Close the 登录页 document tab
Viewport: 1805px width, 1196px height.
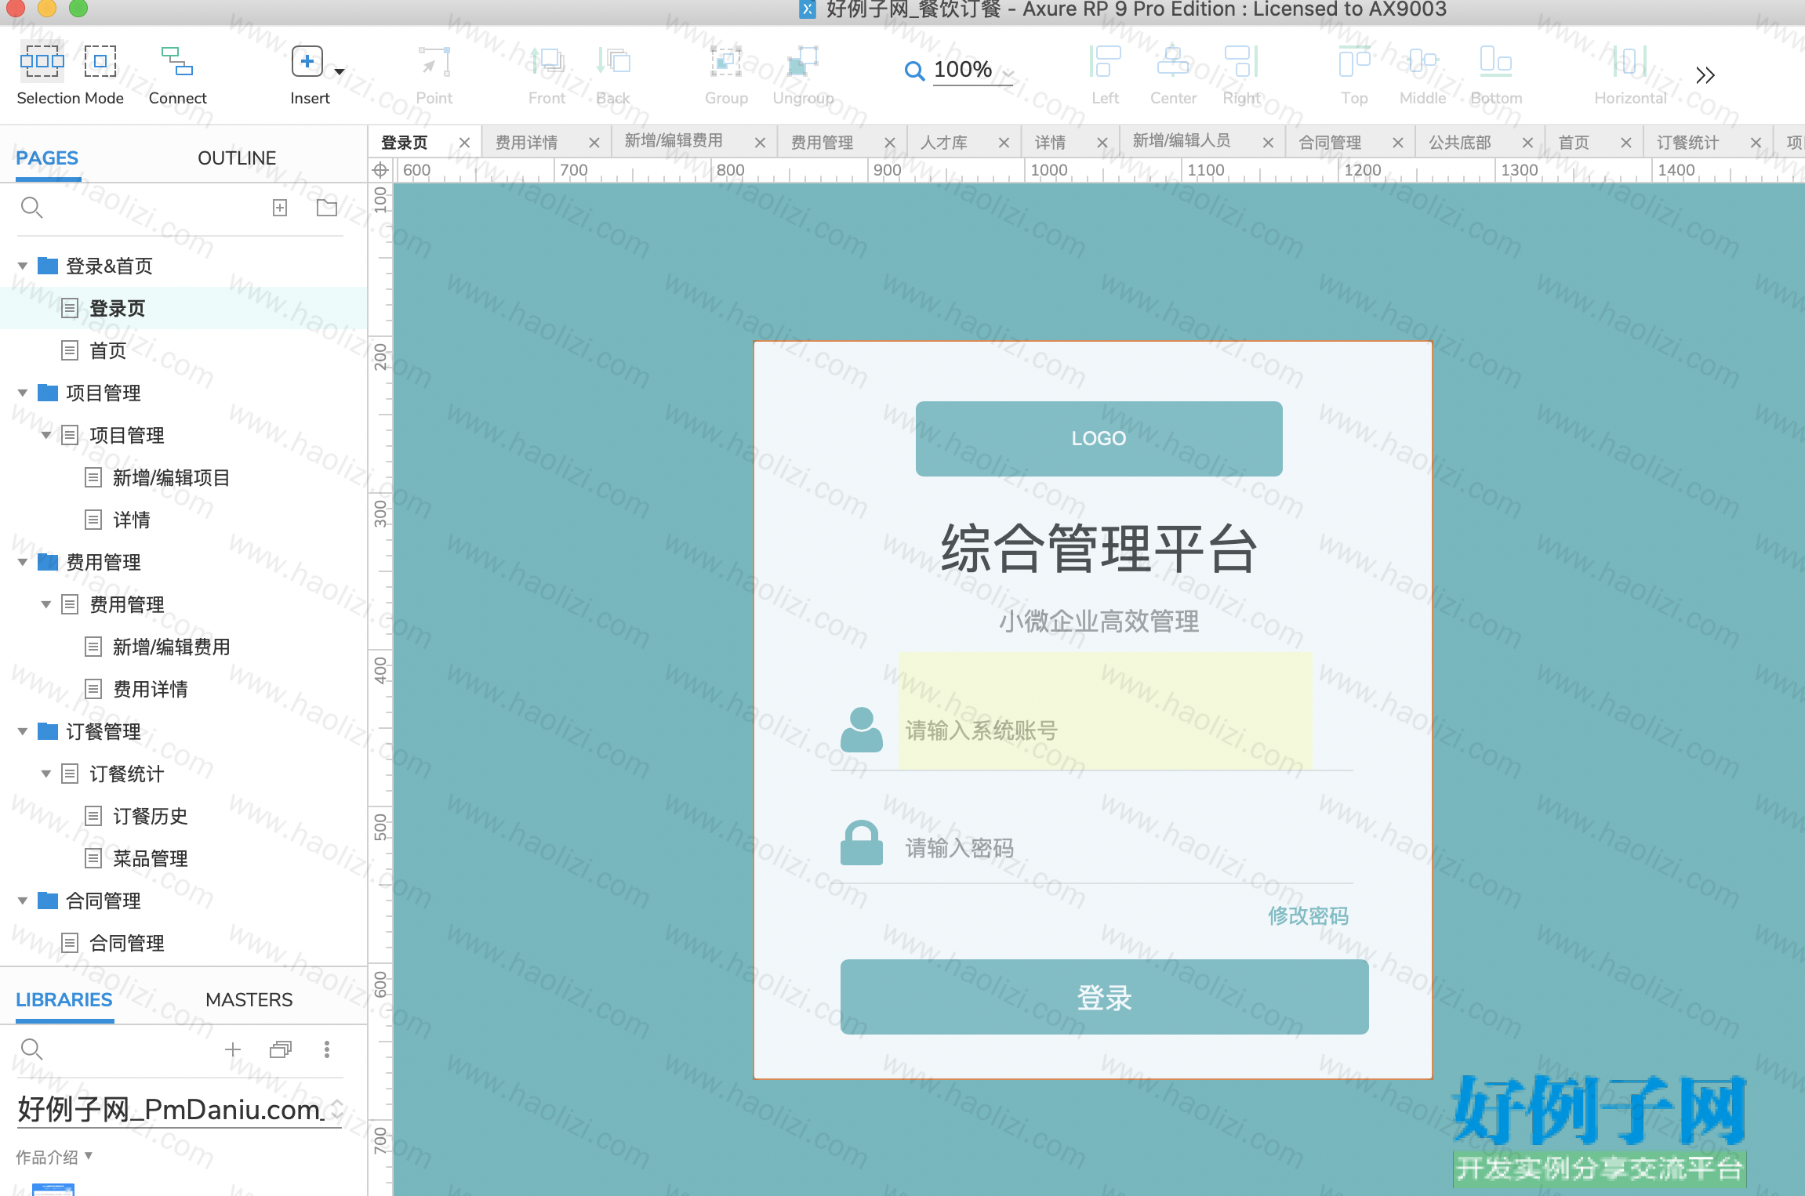tap(464, 143)
